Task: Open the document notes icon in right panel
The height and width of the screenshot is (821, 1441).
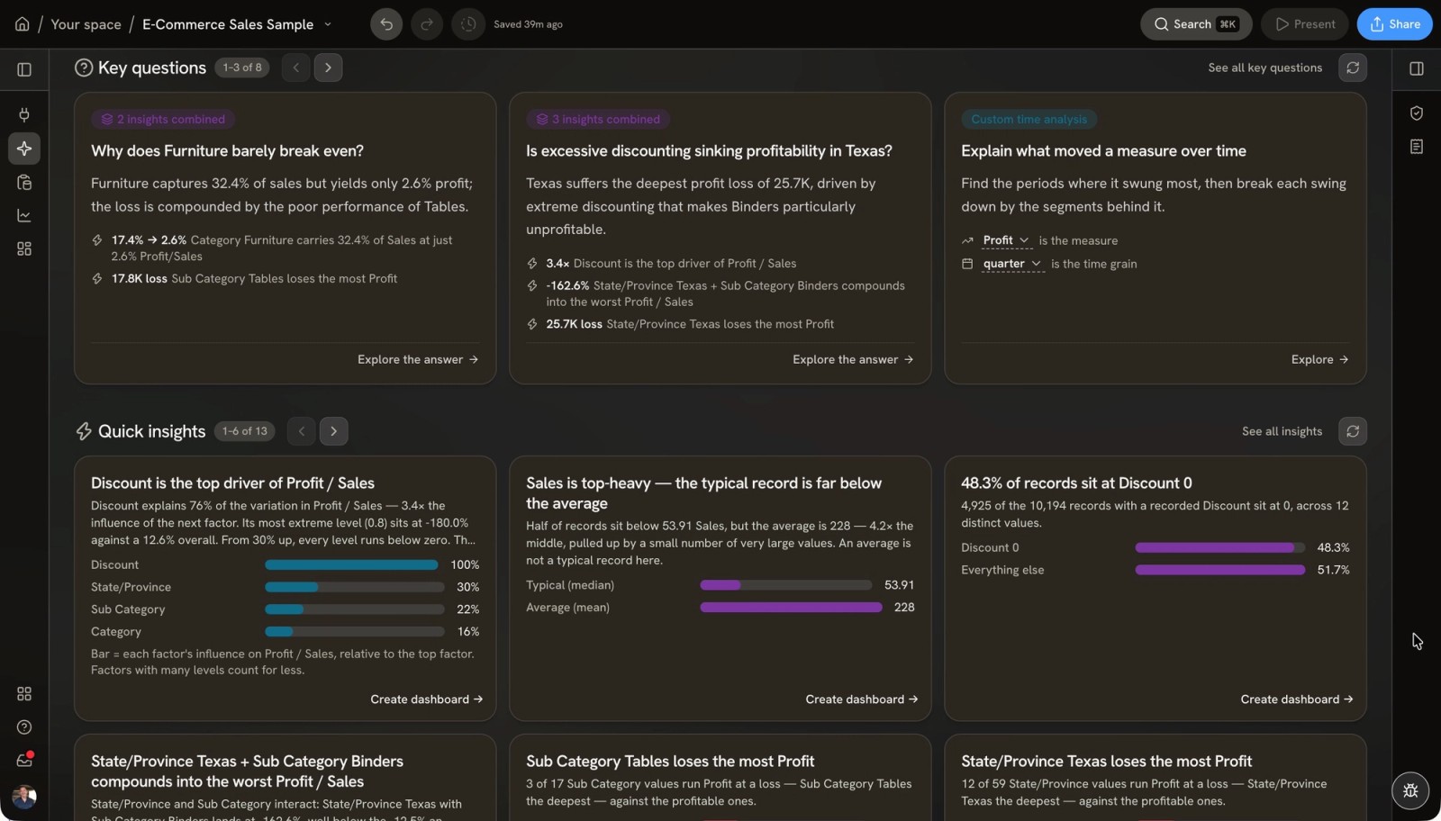Action: (x=1417, y=146)
